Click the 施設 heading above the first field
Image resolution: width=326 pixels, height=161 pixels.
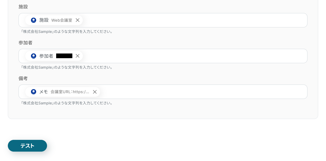click(x=23, y=7)
